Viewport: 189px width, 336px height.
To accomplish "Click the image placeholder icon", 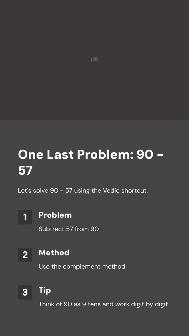I will (94, 60).
